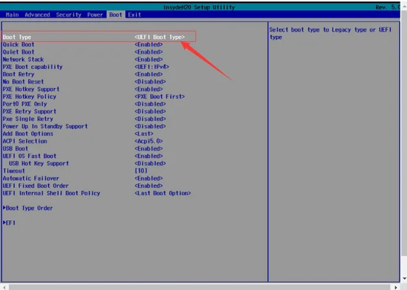407x290 pixels.
Task: Change USB Hot Key Support value
Action: [x=150, y=164]
